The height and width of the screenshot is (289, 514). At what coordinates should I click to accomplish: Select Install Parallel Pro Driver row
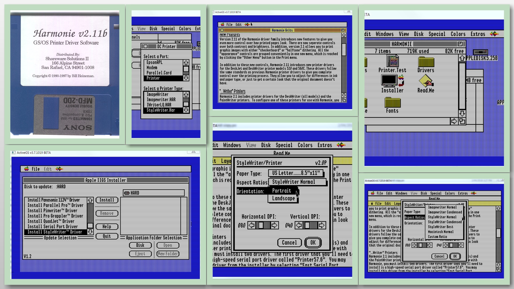55,205
